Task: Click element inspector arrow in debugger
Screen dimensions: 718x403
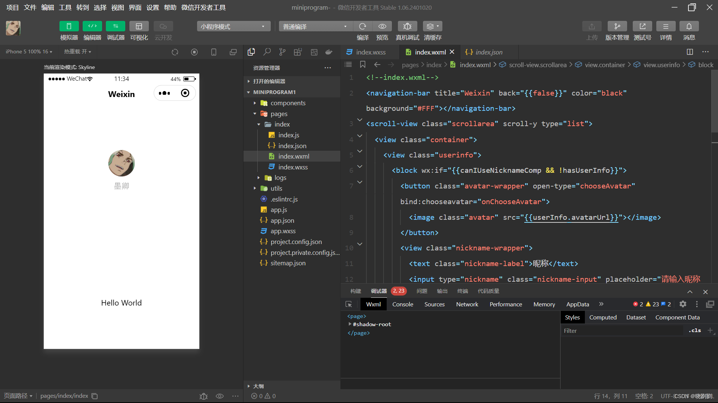Action: 349,304
